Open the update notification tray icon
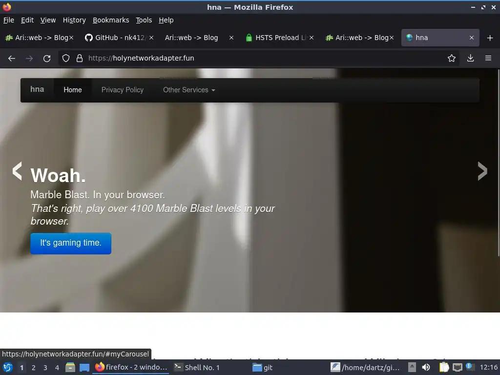The width and height of the screenshot is (500, 375). pos(470,367)
